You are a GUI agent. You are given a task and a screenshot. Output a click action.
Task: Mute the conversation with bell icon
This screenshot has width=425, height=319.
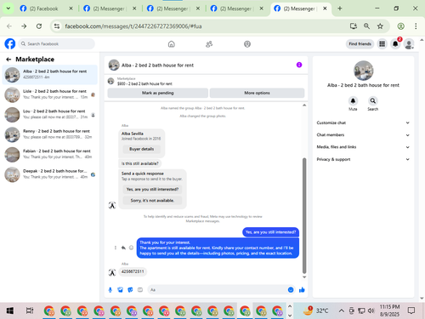tap(353, 100)
